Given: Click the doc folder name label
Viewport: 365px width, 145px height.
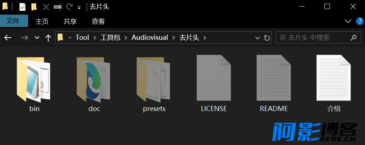Looking at the screenshot, I should click(94, 109).
